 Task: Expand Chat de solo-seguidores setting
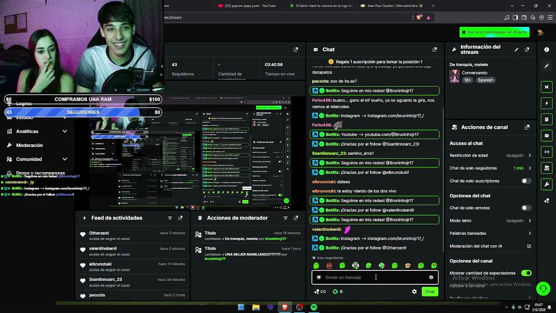coord(490,168)
